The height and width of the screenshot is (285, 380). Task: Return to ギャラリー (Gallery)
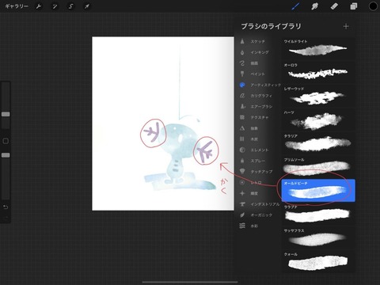pyautogui.click(x=17, y=6)
